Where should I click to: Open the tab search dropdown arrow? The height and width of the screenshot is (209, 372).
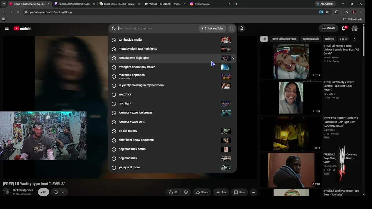click(x=4, y=4)
